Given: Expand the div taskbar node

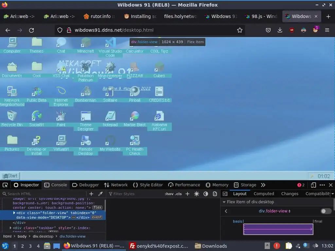Looking at the screenshot, I should pos(10,228).
